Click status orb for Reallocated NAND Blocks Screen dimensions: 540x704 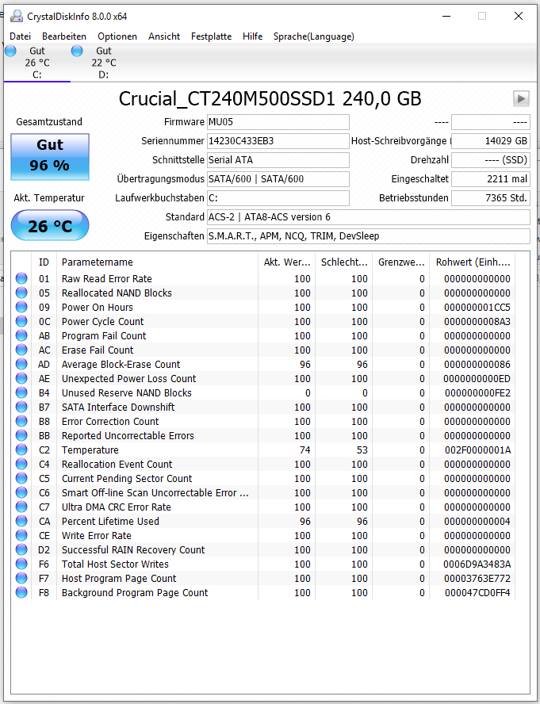[x=21, y=293]
